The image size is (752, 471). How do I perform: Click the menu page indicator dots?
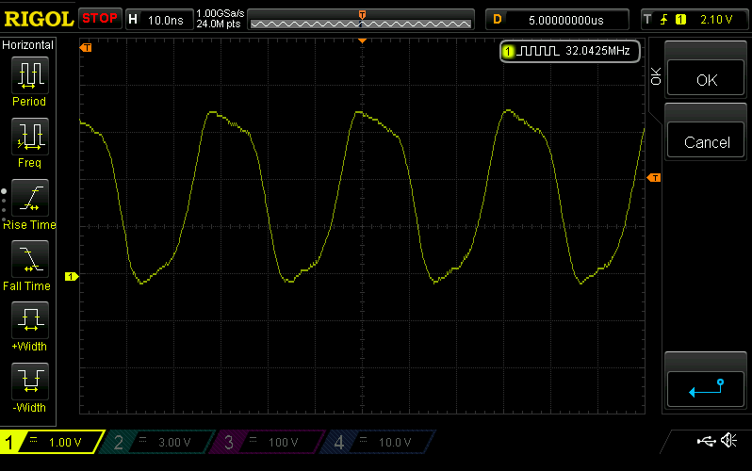[4, 205]
